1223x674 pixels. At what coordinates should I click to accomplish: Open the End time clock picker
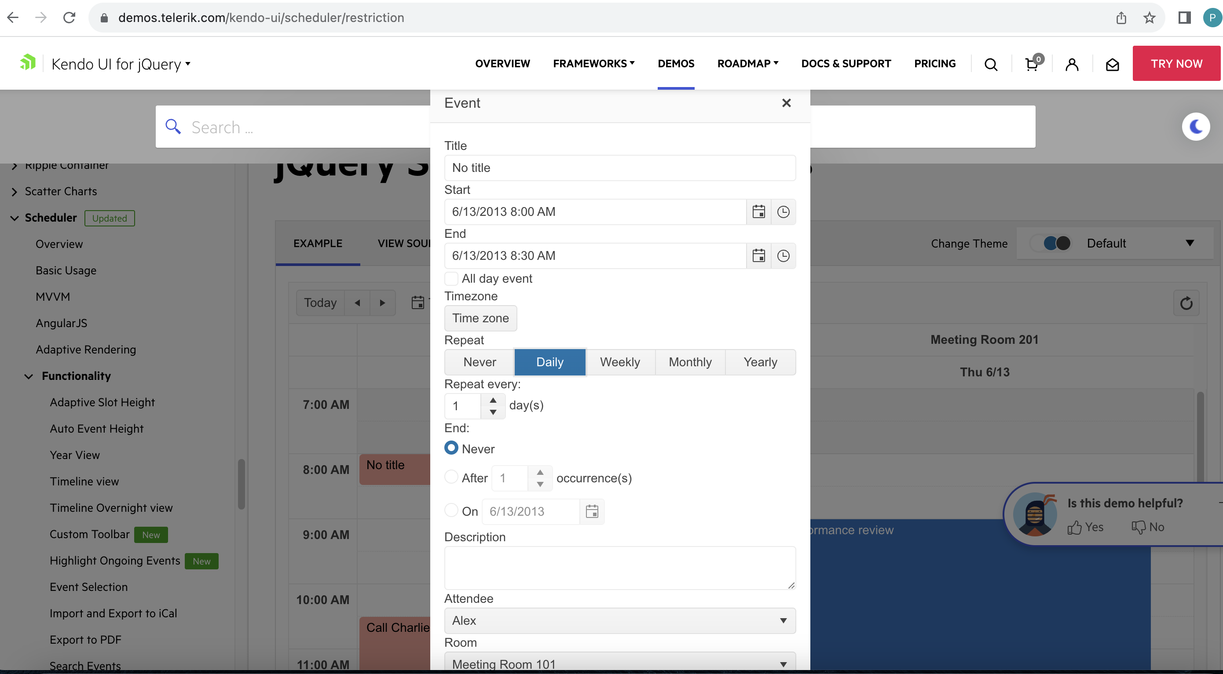[783, 255]
